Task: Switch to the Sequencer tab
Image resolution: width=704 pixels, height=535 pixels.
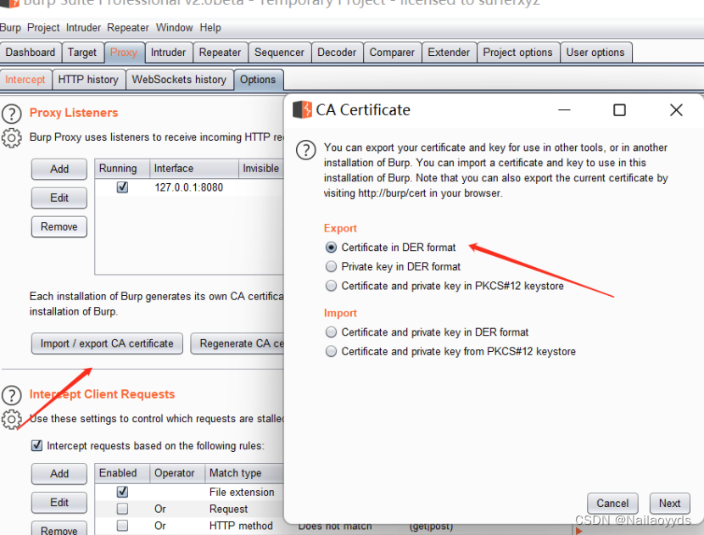Action: tap(279, 53)
